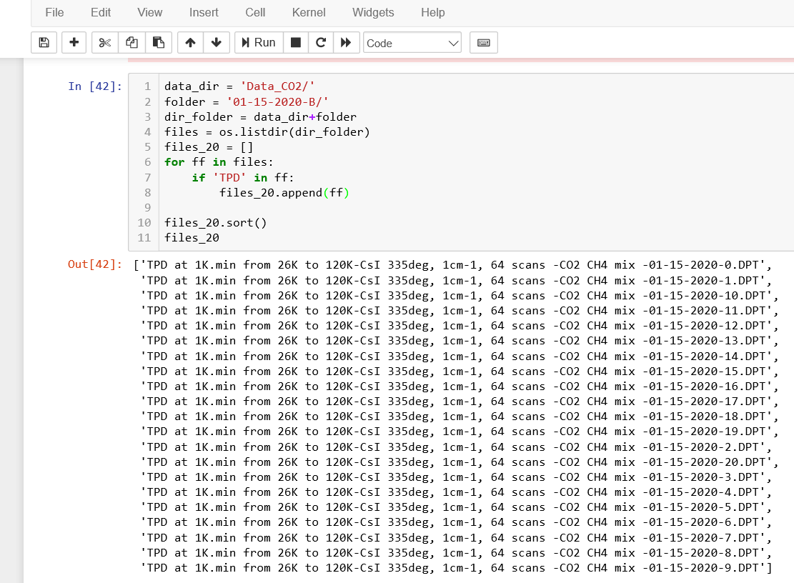Move the selected cell up

(189, 42)
